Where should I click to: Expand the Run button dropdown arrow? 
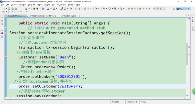pos(112,9)
